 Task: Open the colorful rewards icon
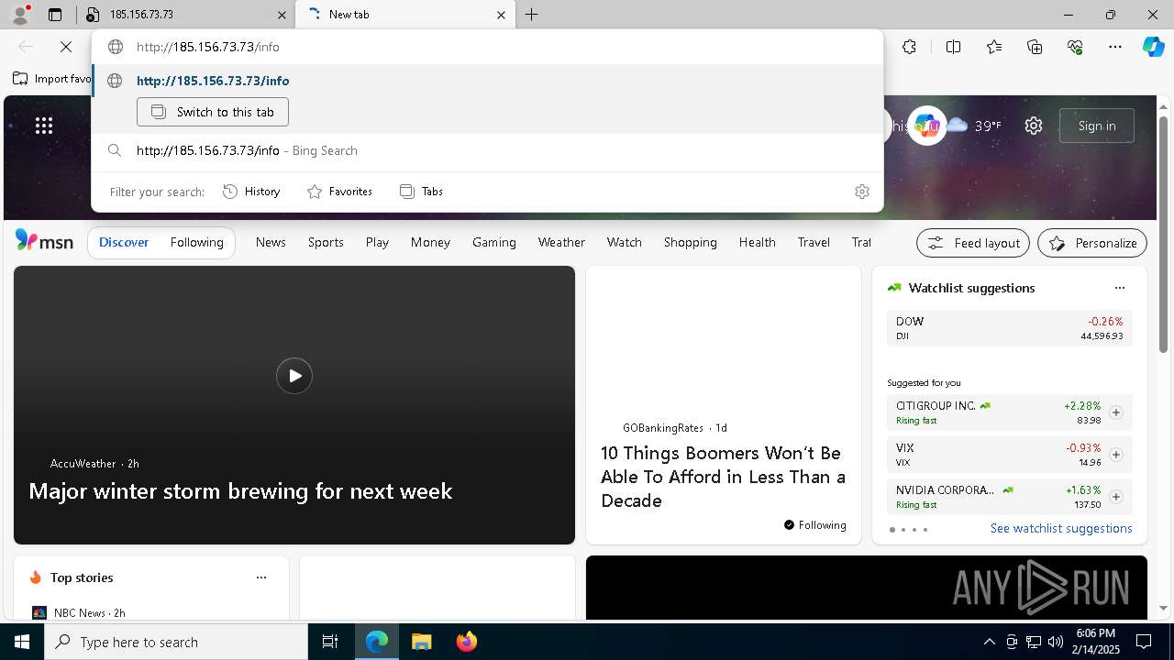click(926, 126)
